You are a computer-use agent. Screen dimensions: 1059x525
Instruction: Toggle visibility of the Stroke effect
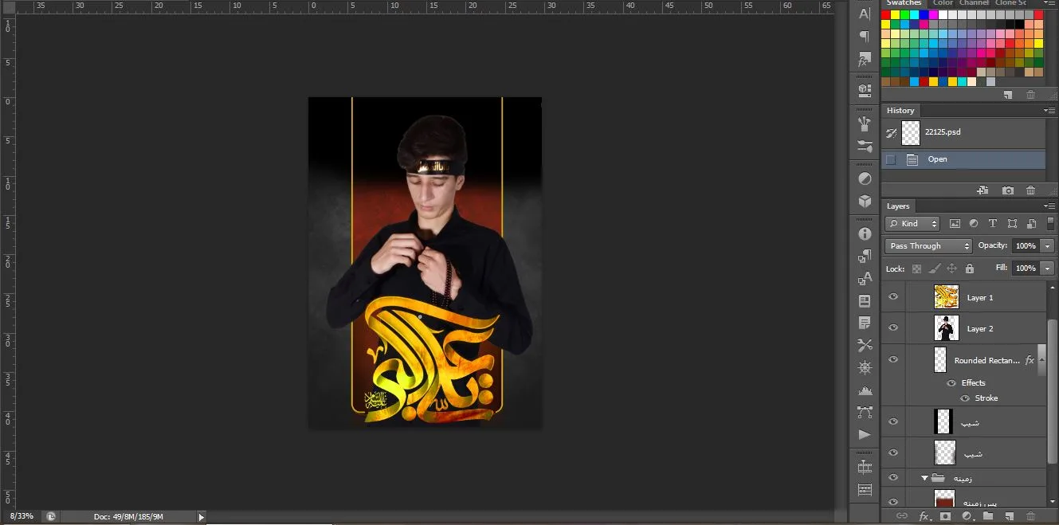[965, 398]
